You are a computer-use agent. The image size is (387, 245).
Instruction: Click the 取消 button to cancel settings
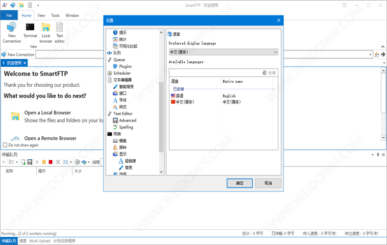tap(268, 183)
